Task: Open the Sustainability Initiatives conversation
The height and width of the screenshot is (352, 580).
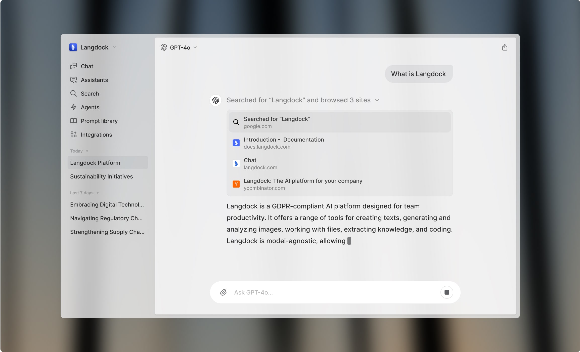Action: (101, 177)
